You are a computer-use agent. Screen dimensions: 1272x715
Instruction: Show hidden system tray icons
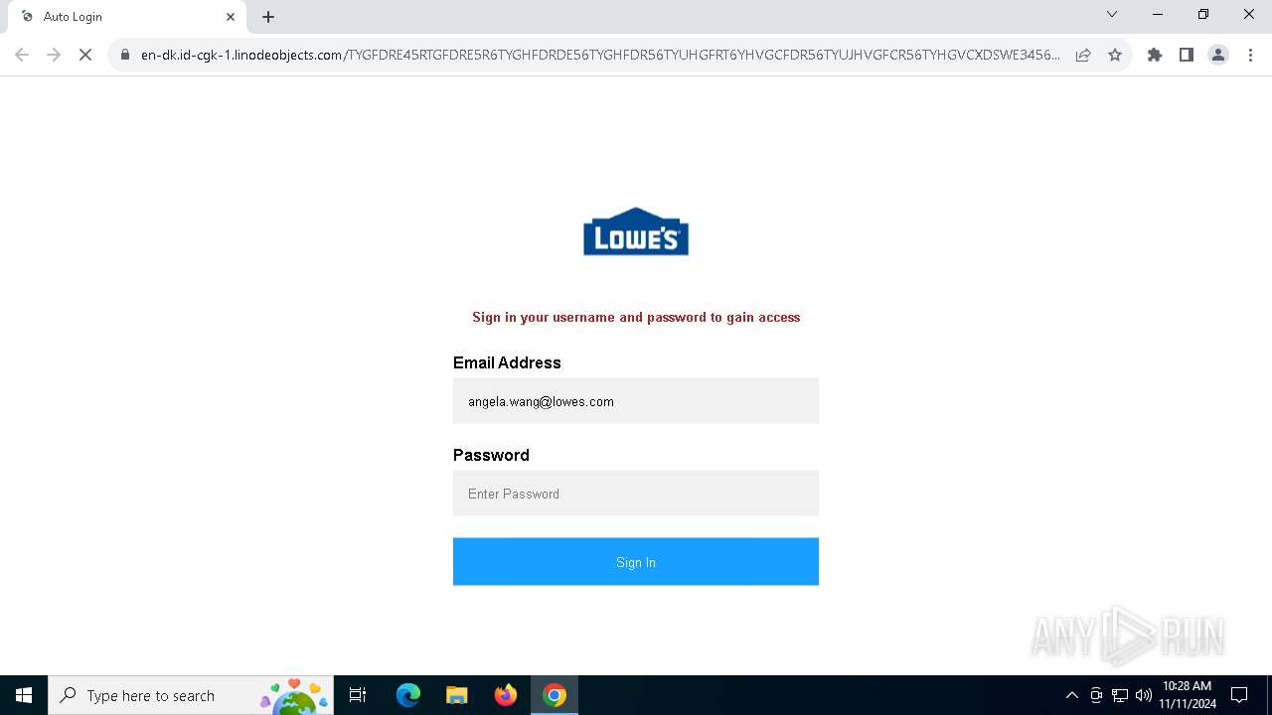click(x=1071, y=695)
